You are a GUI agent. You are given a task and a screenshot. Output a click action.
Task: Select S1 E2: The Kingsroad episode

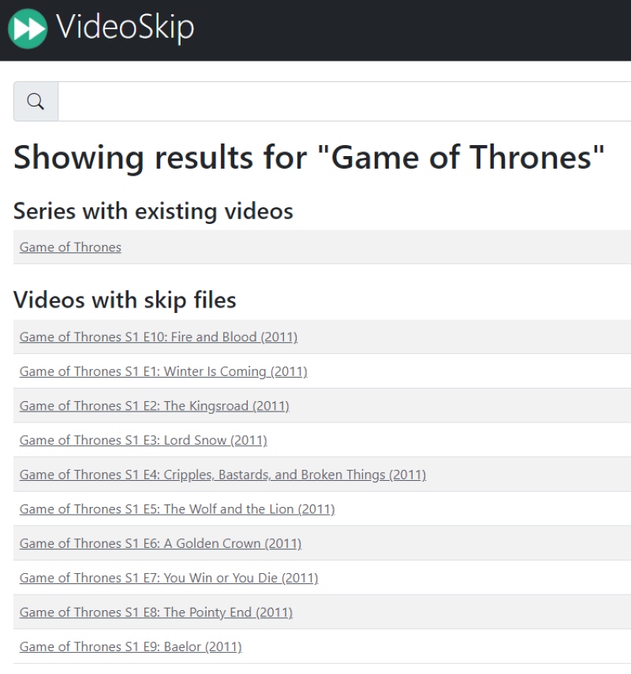tap(154, 406)
